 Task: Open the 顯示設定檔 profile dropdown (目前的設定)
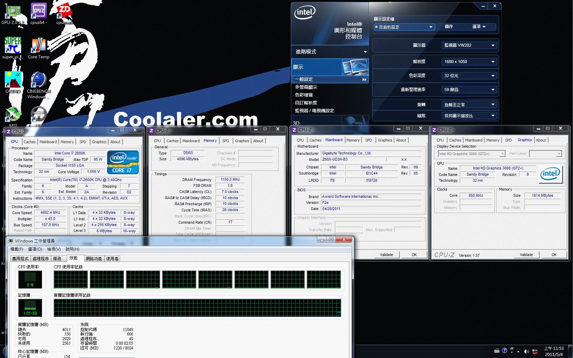tap(404, 27)
